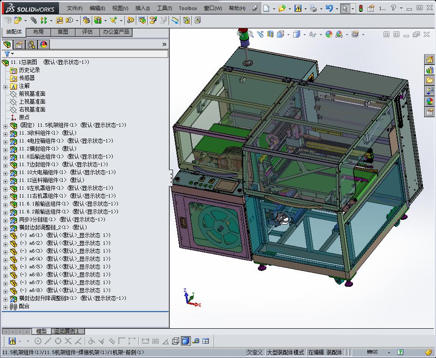The height and width of the screenshot is (358, 436).
Task: Click the Linear Component Pattern icon
Action: (x=43, y=20)
